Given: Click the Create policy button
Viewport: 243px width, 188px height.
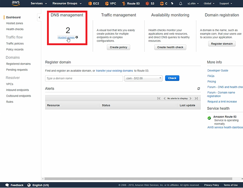Looking at the screenshot, I should (x=119, y=47).
